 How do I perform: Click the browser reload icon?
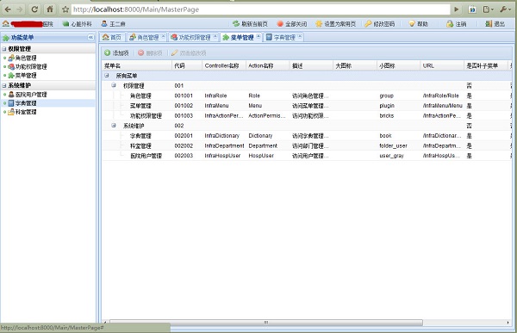[34, 9]
